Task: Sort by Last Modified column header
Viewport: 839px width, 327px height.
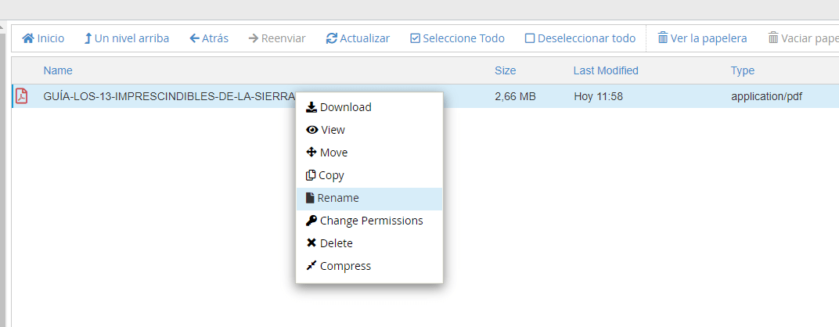Action: tap(606, 70)
